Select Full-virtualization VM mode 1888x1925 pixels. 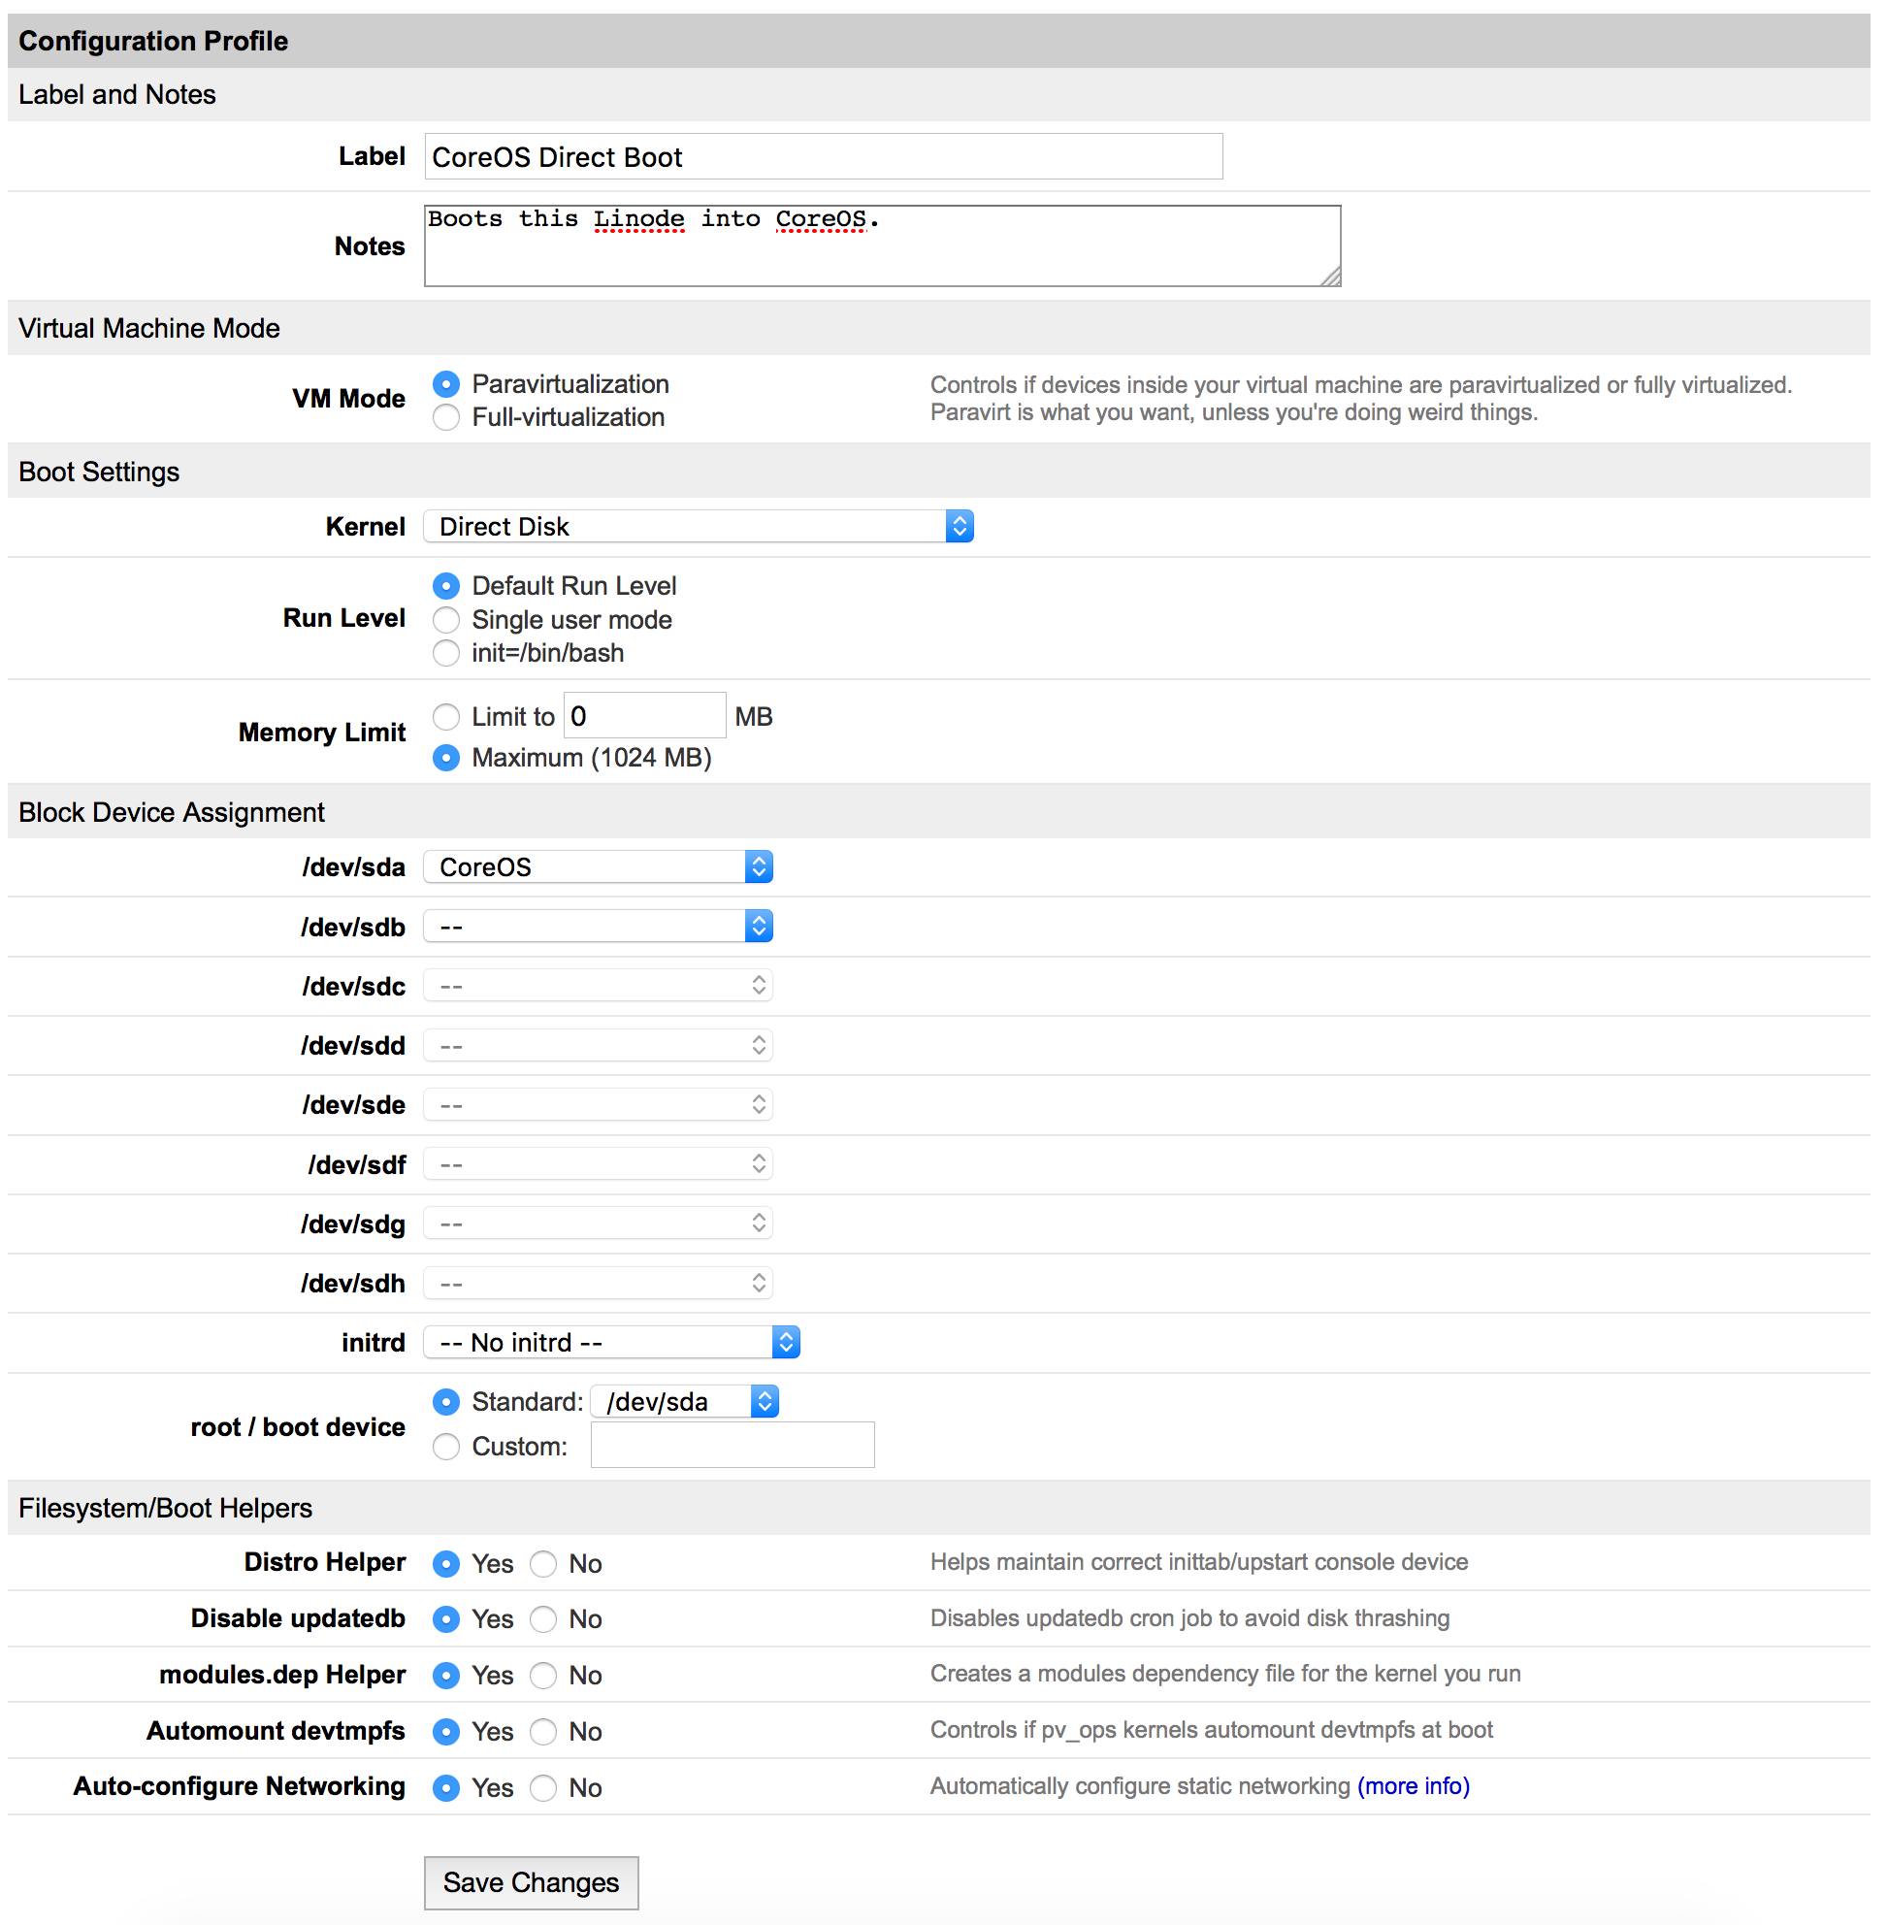(x=446, y=417)
